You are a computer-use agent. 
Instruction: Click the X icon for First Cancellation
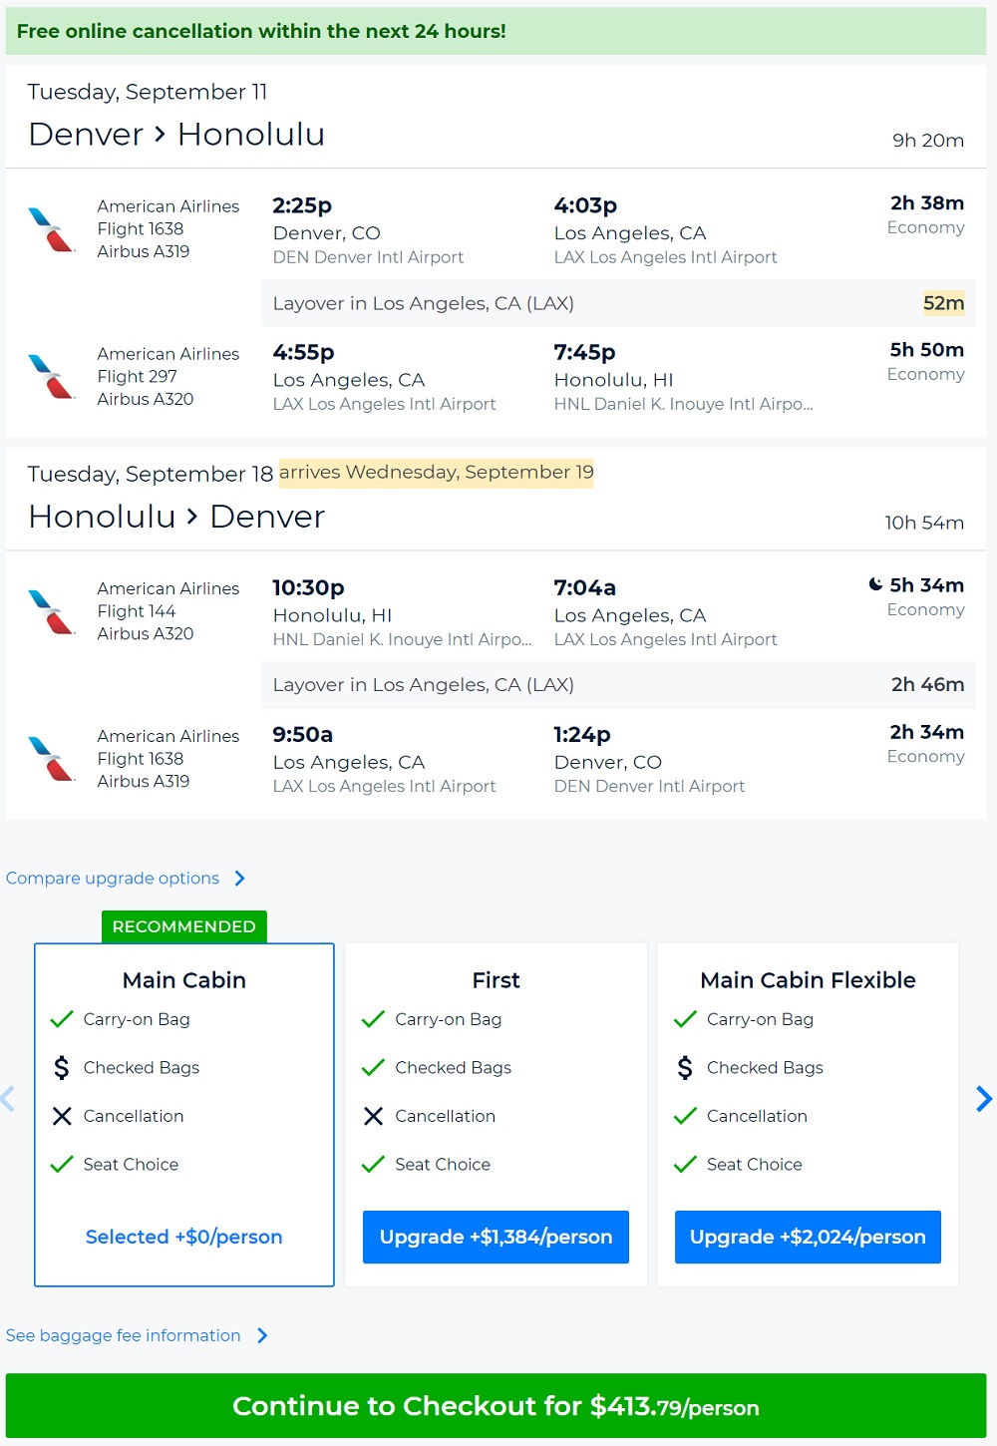pyautogui.click(x=373, y=1116)
